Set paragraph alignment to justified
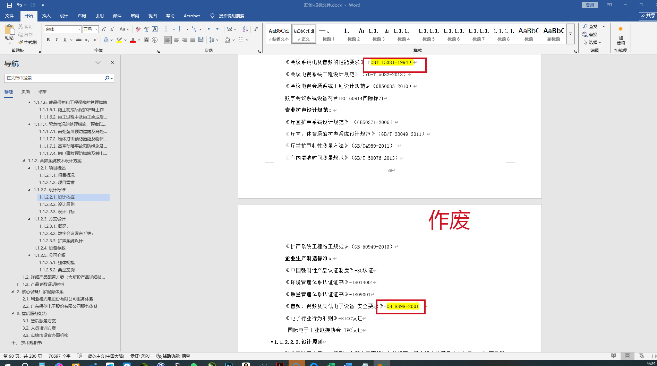 click(x=193, y=40)
